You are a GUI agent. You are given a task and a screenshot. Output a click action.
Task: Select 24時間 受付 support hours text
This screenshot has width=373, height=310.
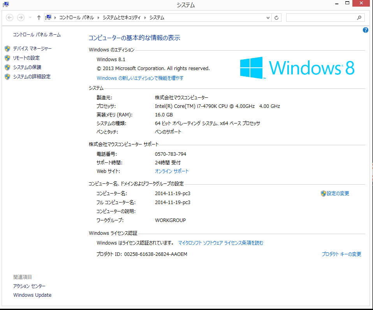168,163
